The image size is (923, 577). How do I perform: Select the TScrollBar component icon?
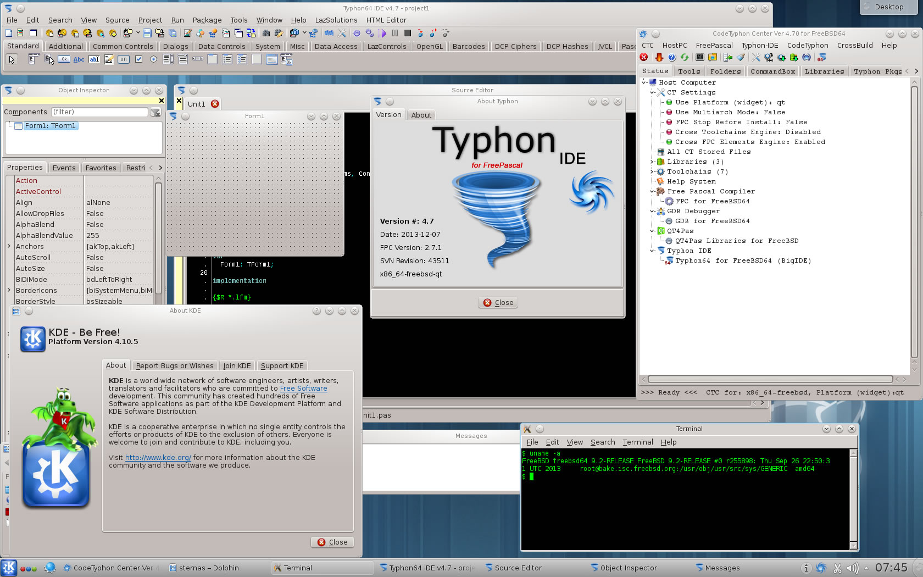click(198, 59)
